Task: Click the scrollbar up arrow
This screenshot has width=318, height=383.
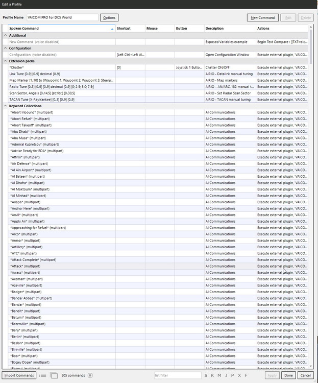Action: 311,27
